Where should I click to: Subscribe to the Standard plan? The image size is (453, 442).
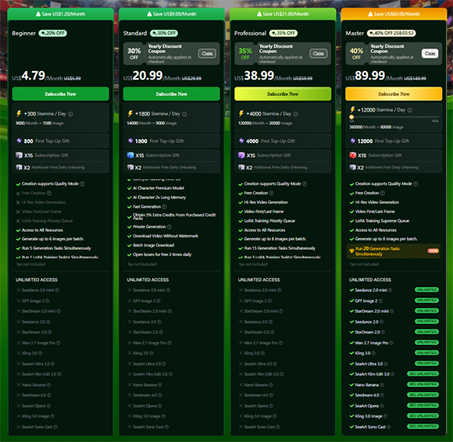point(172,94)
